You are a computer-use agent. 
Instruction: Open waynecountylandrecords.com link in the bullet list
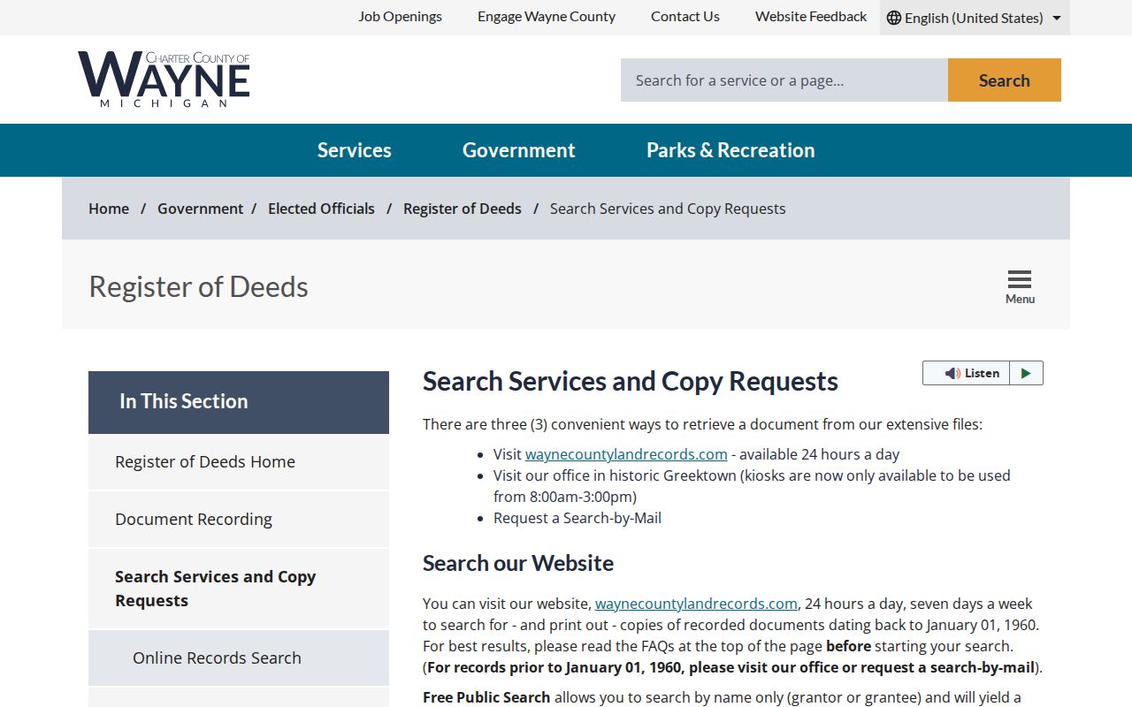pyautogui.click(x=626, y=454)
